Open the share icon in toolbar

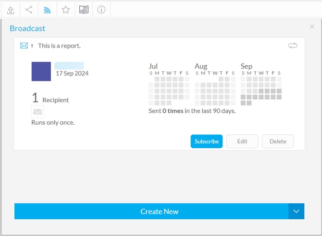[29, 10]
